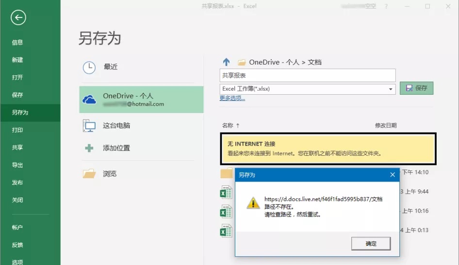Open the 信息 menu item
The image size is (459, 265).
[17, 42]
